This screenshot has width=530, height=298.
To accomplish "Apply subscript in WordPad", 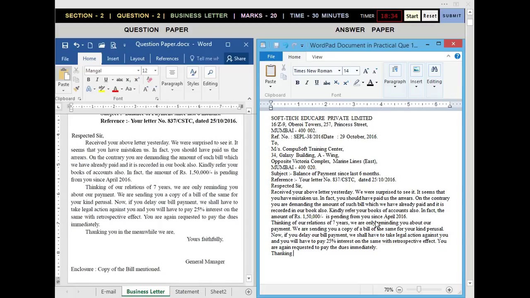I will [x=337, y=83].
